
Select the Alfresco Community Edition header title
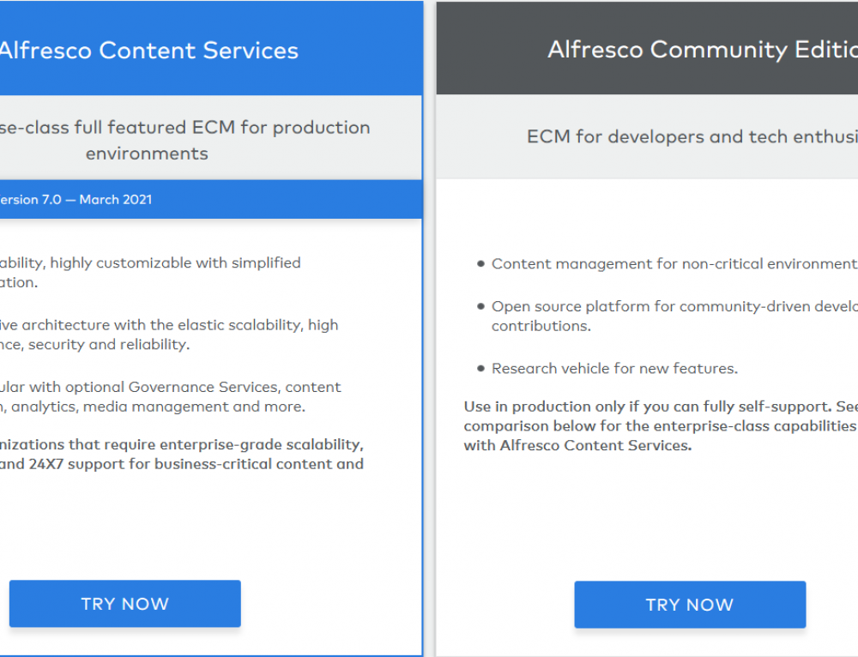click(702, 50)
